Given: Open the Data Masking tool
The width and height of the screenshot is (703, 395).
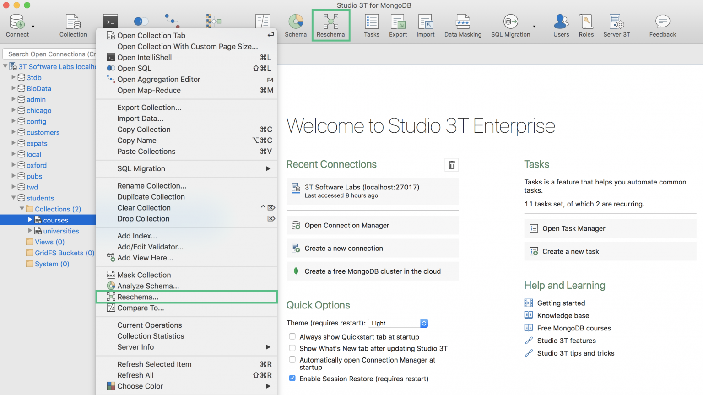Looking at the screenshot, I should pyautogui.click(x=463, y=25).
